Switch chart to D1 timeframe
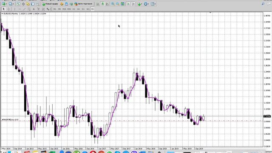The width and height of the screenshot is (272, 153). tap(83, 9)
